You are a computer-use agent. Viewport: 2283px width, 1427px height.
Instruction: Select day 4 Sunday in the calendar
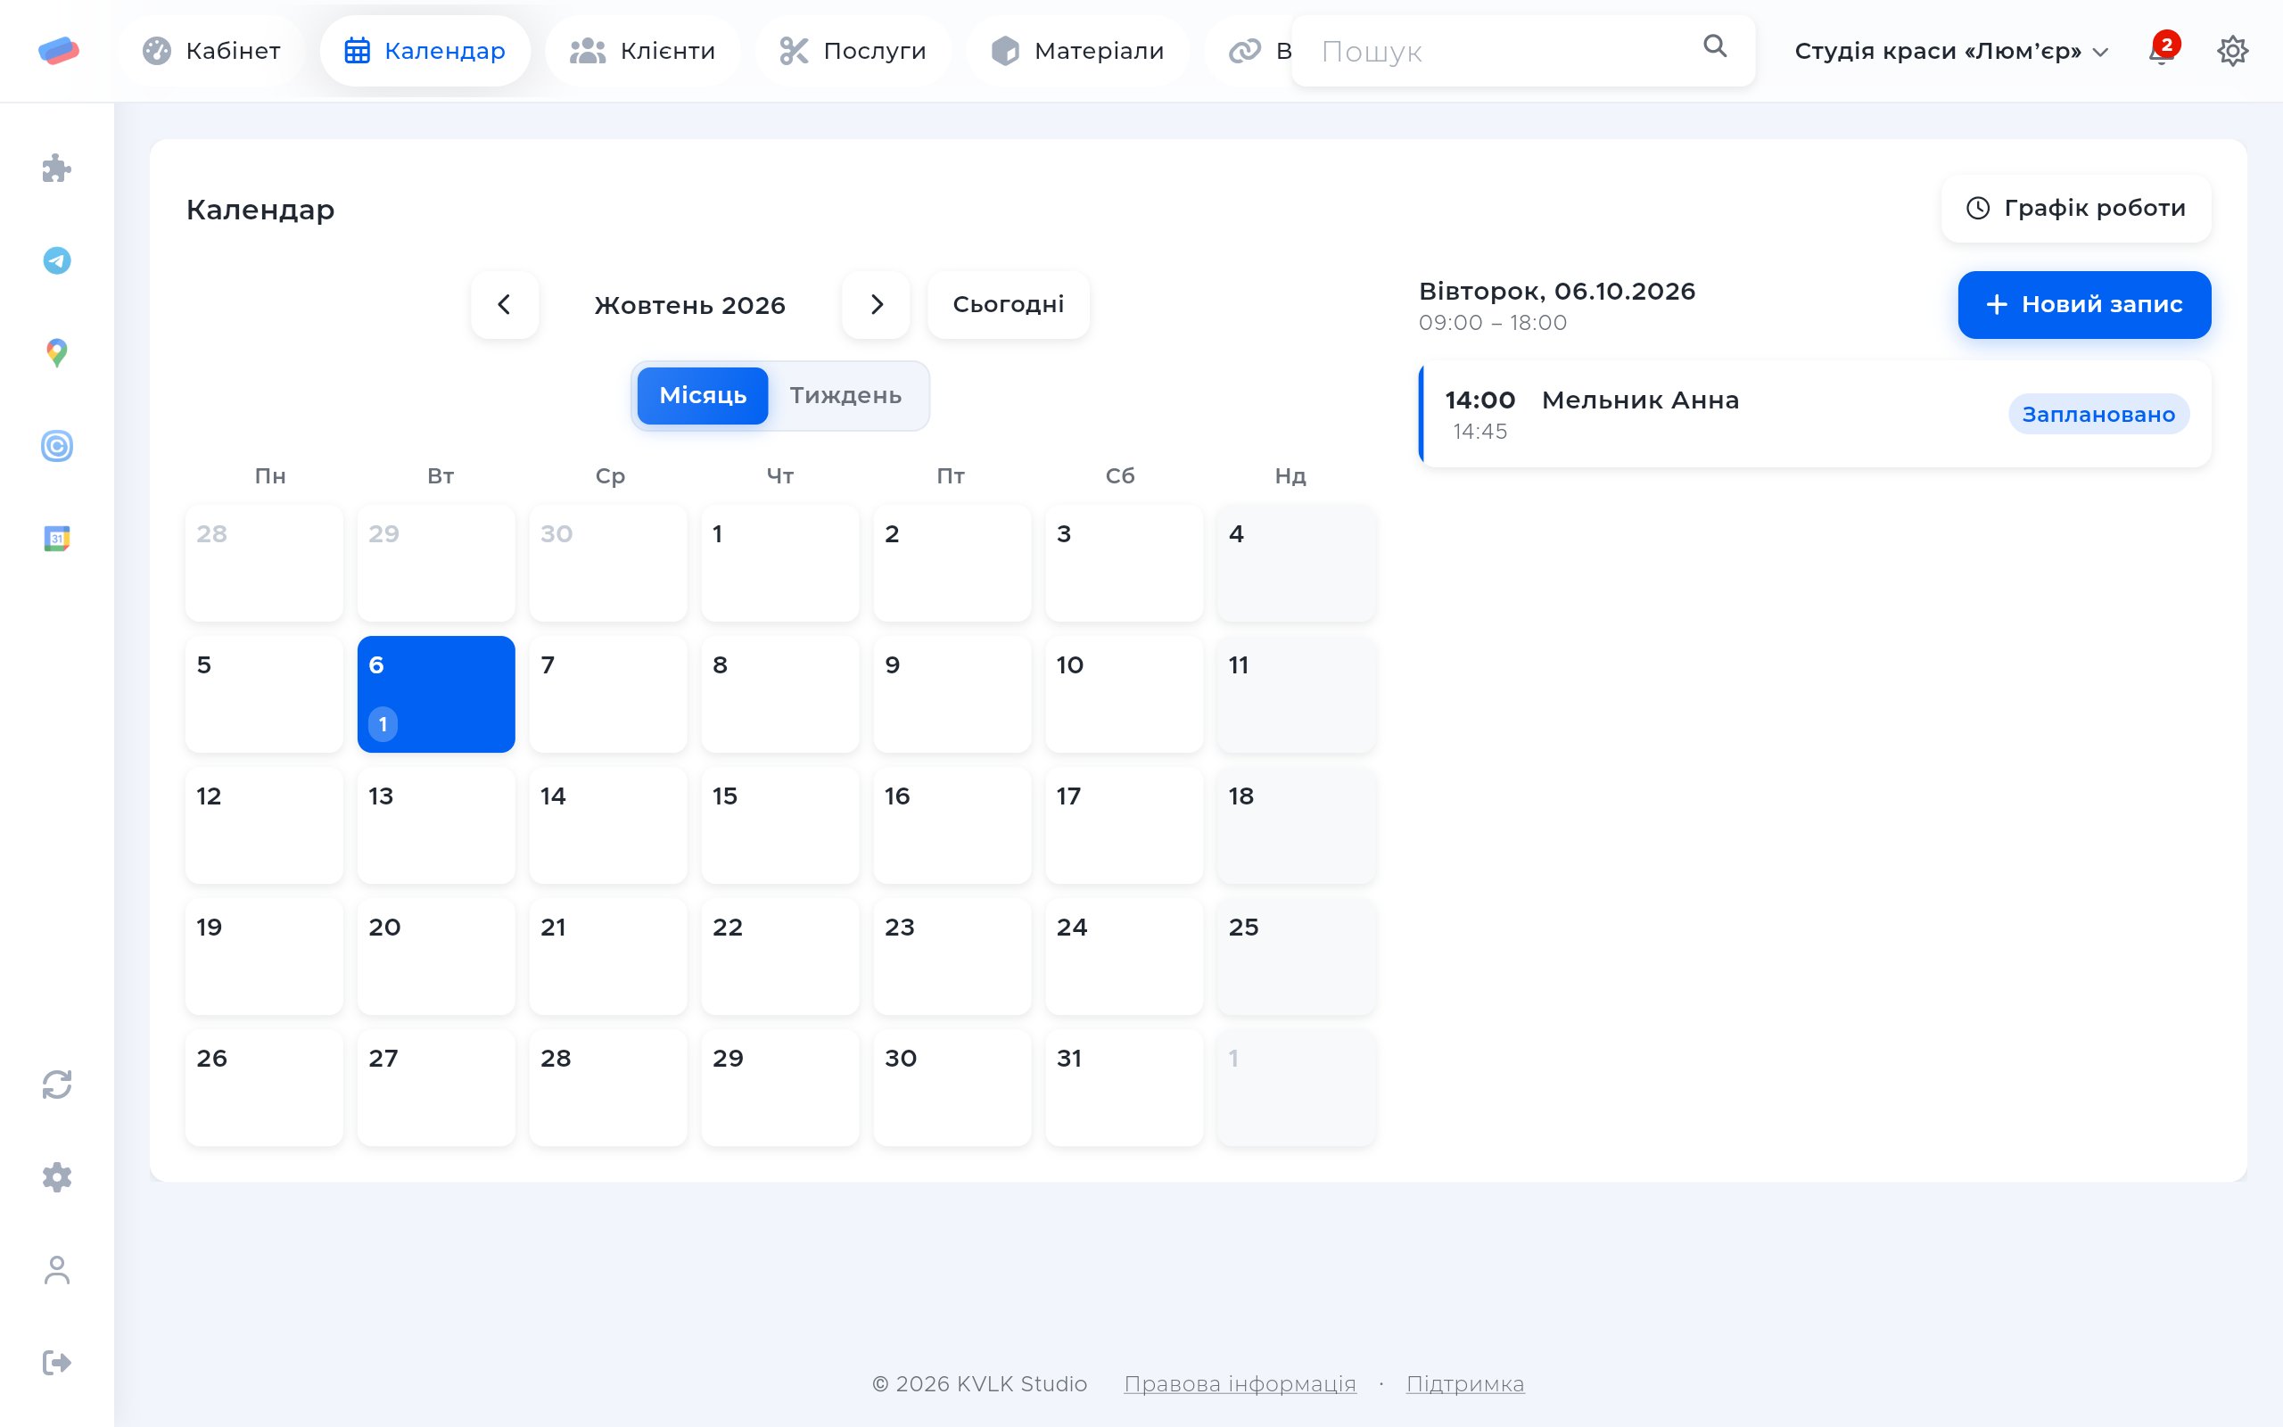(1296, 563)
